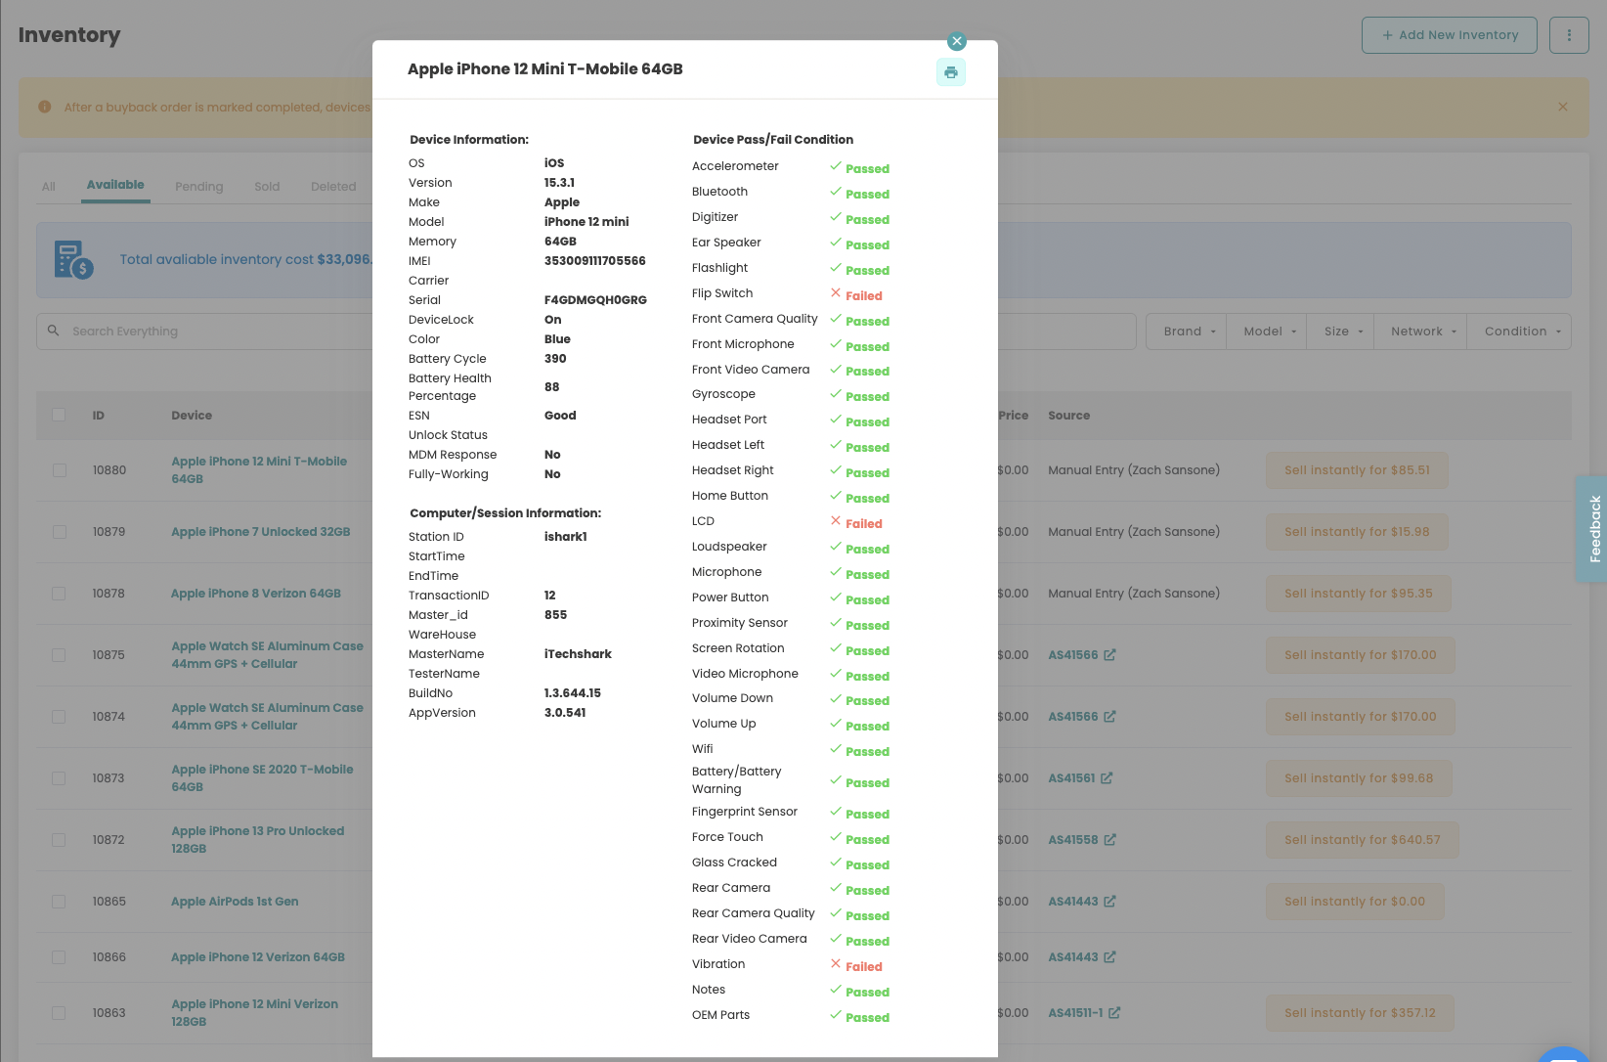Click Add New Inventory button

[x=1450, y=35]
